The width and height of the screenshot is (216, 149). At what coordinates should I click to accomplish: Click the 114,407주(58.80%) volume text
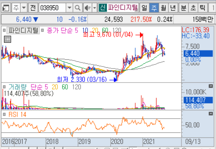(29, 94)
